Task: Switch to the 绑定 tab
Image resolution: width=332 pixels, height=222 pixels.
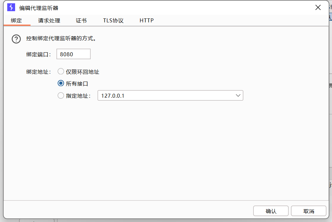Action: (16, 20)
